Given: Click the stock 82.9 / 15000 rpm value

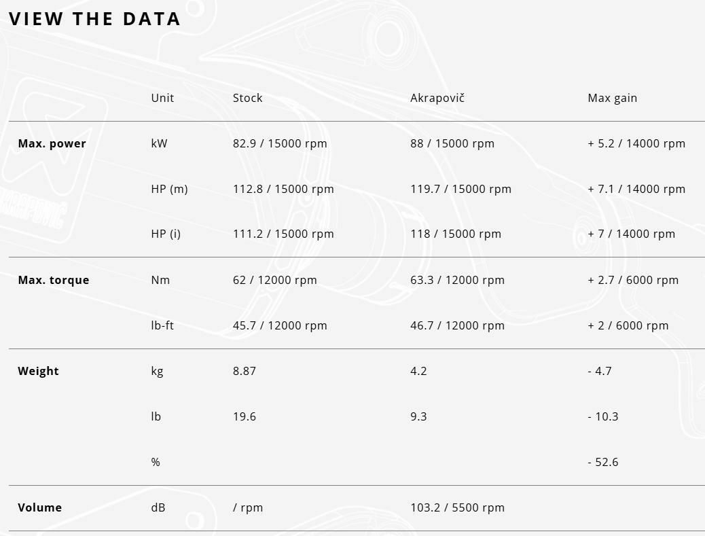Looking at the screenshot, I should [x=280, y=143].
